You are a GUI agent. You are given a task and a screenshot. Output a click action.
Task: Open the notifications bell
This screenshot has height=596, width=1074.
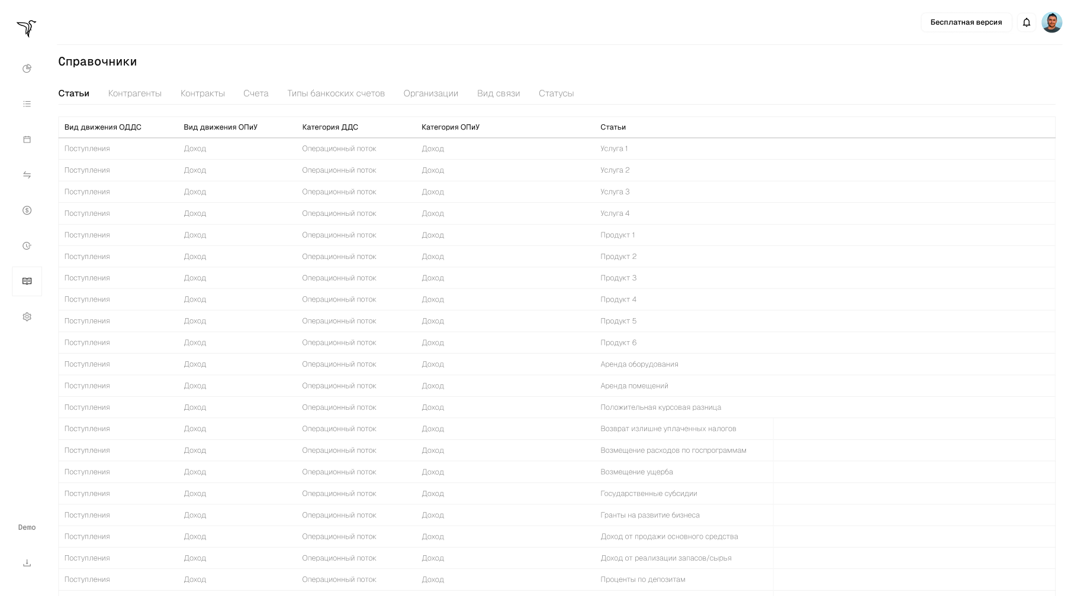[x=1027, y=22]
